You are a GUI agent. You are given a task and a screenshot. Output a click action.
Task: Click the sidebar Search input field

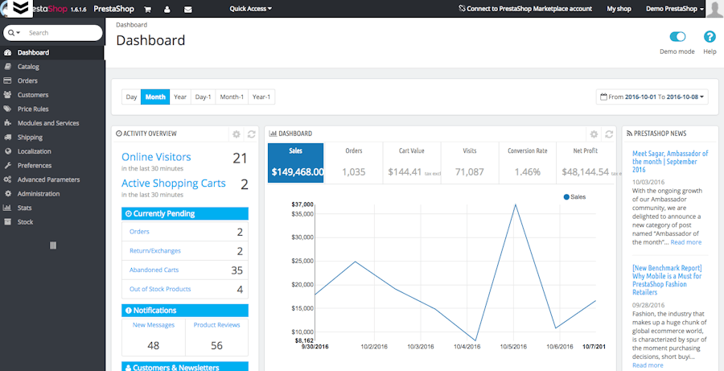(x=62, y=33)
